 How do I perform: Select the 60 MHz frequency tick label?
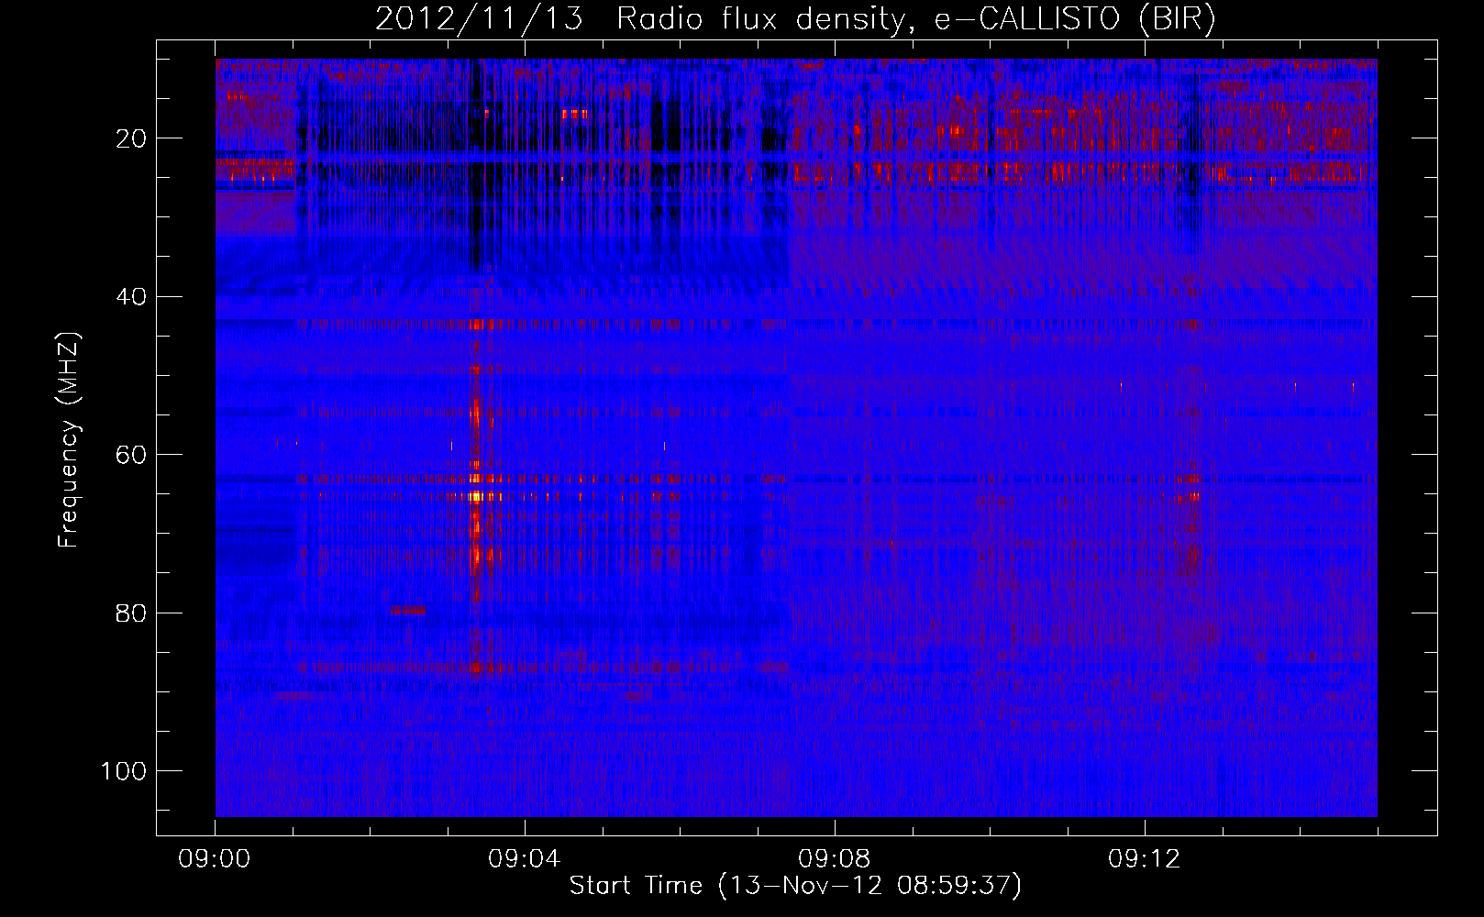(132, 455)
